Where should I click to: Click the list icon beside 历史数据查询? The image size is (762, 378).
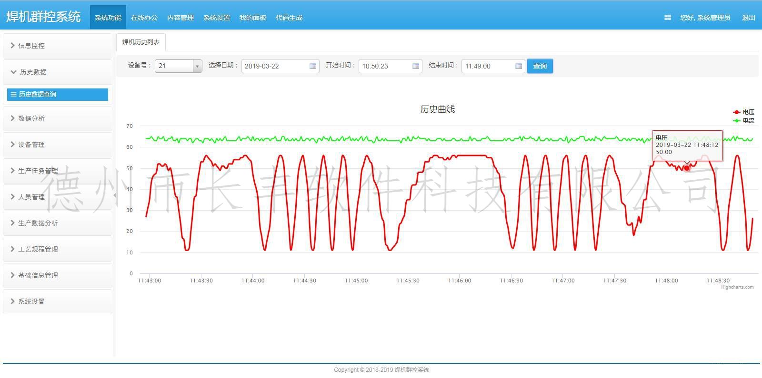pos(13,94)
